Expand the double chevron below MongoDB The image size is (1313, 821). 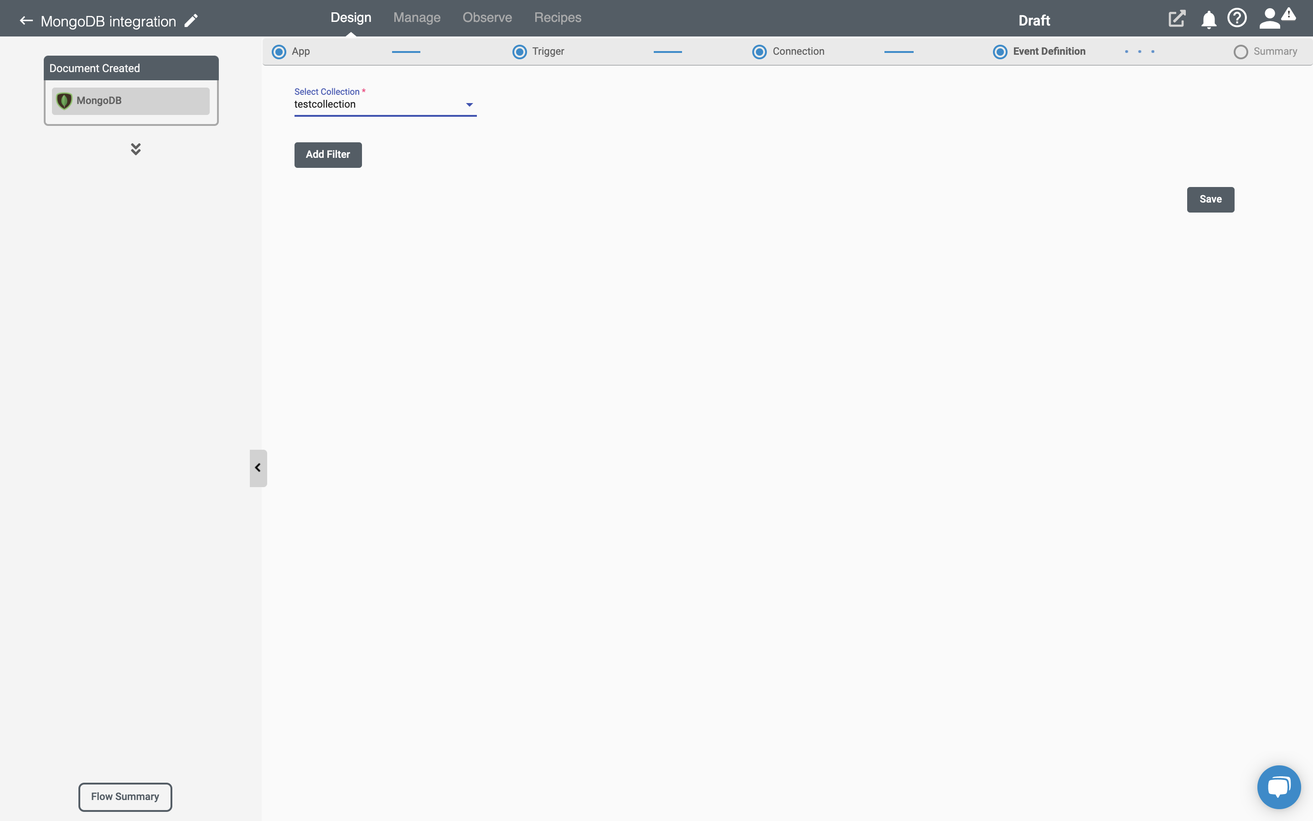[135, 148]
